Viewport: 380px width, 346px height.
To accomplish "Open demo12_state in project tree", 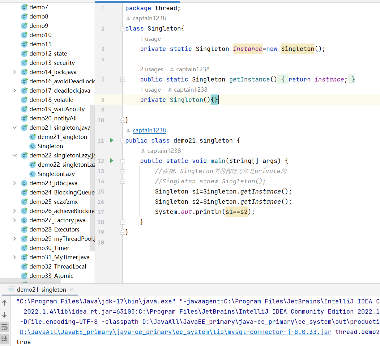I will 48,53.
